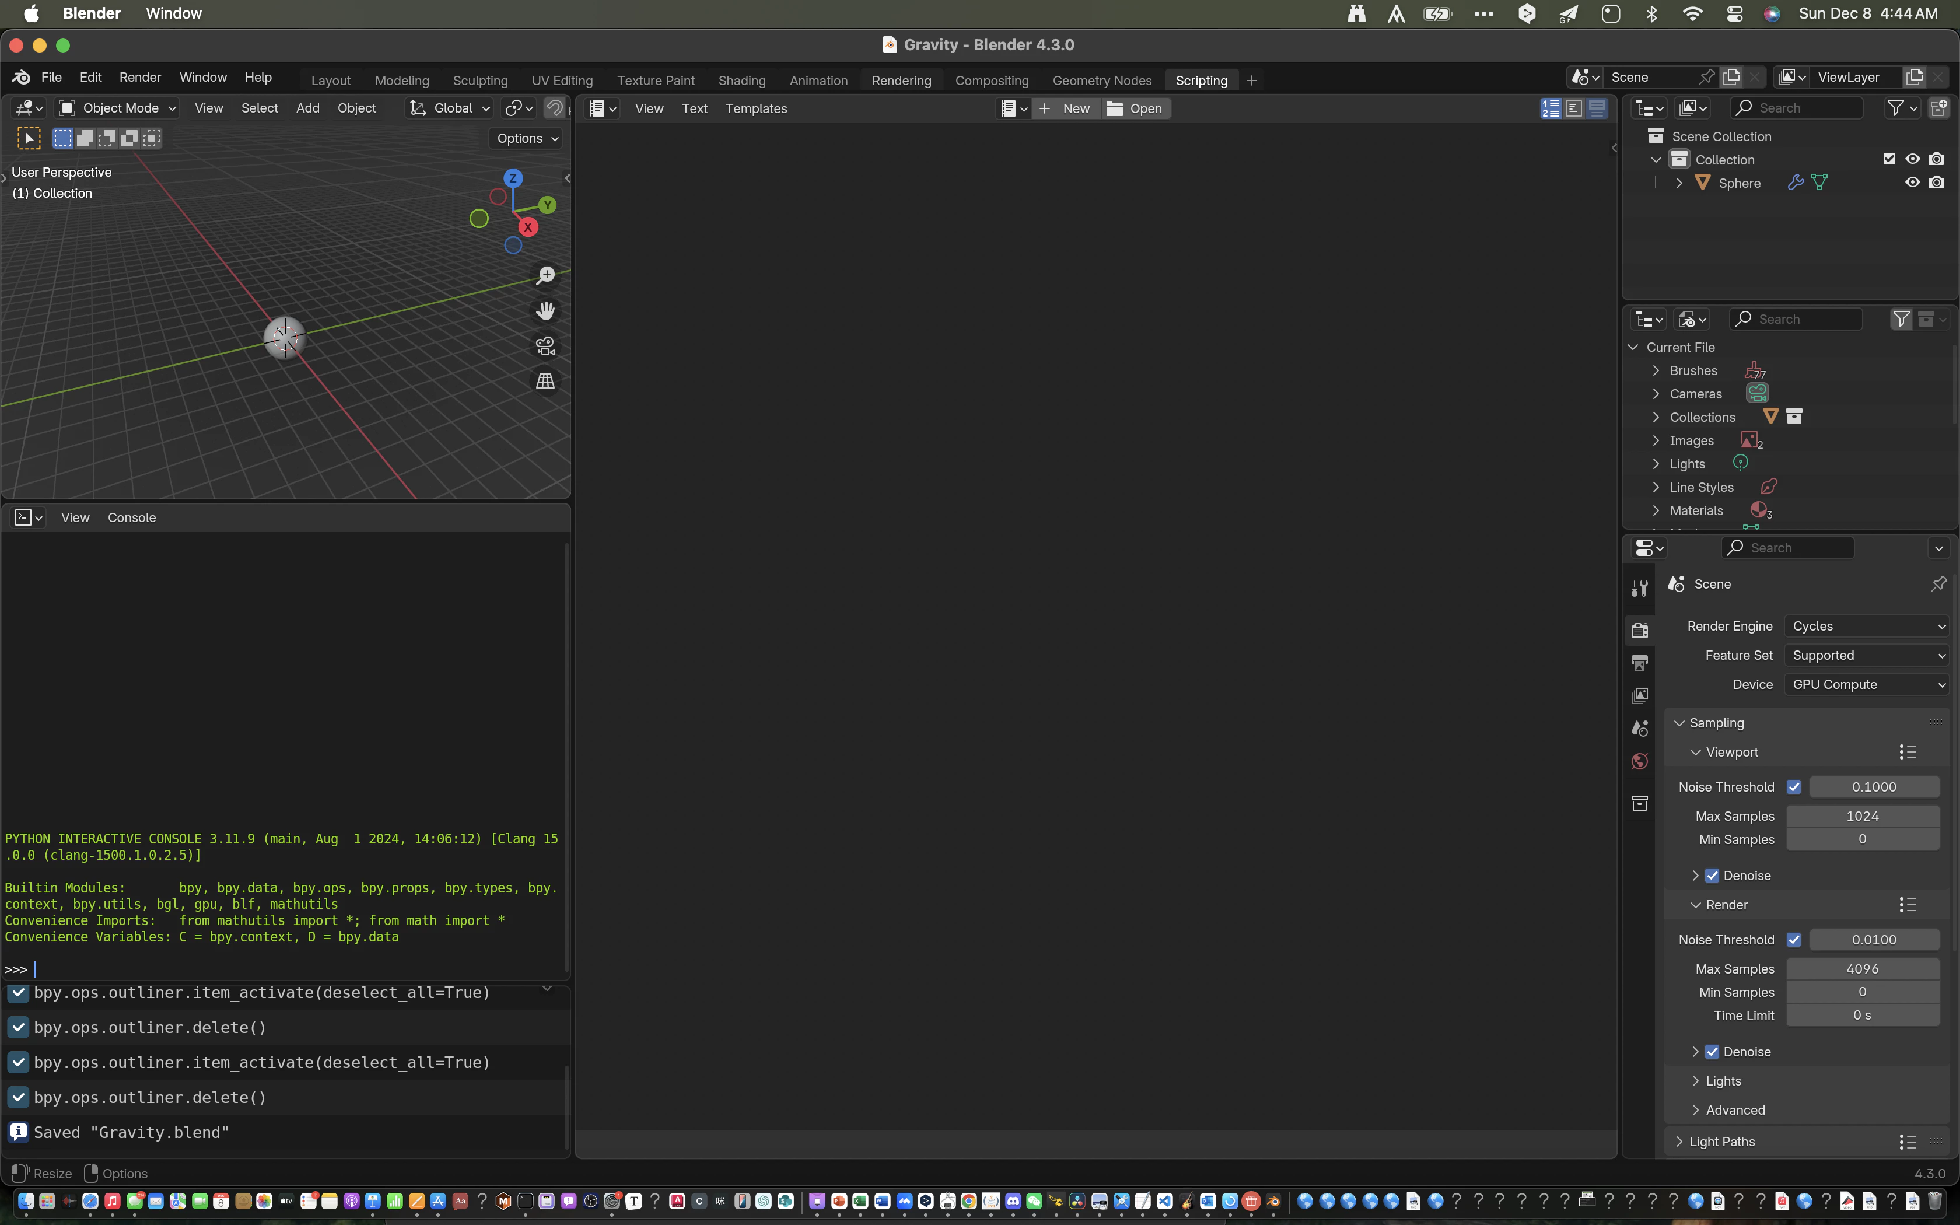
Task: Open the Feature Set dropdown
Action: pyautogui.click(x=1867, y=656)
